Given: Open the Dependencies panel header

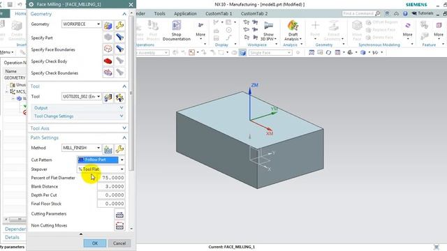Looking at the screenshot, I should pyautogui.click(x=15, y=229).
